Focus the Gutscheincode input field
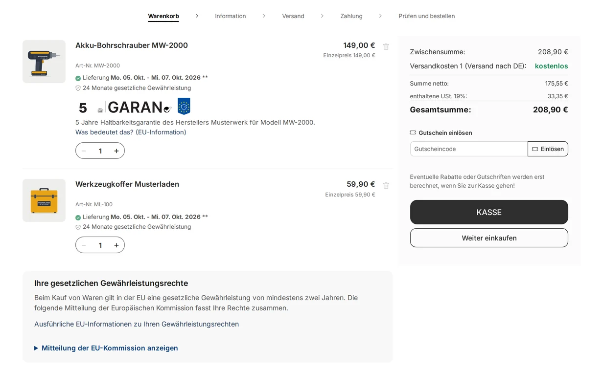Viewport: 603px width, 370px height. (x=469, y=149)
